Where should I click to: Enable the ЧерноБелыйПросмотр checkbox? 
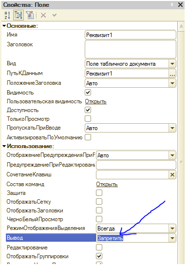[x=99, y=219]
